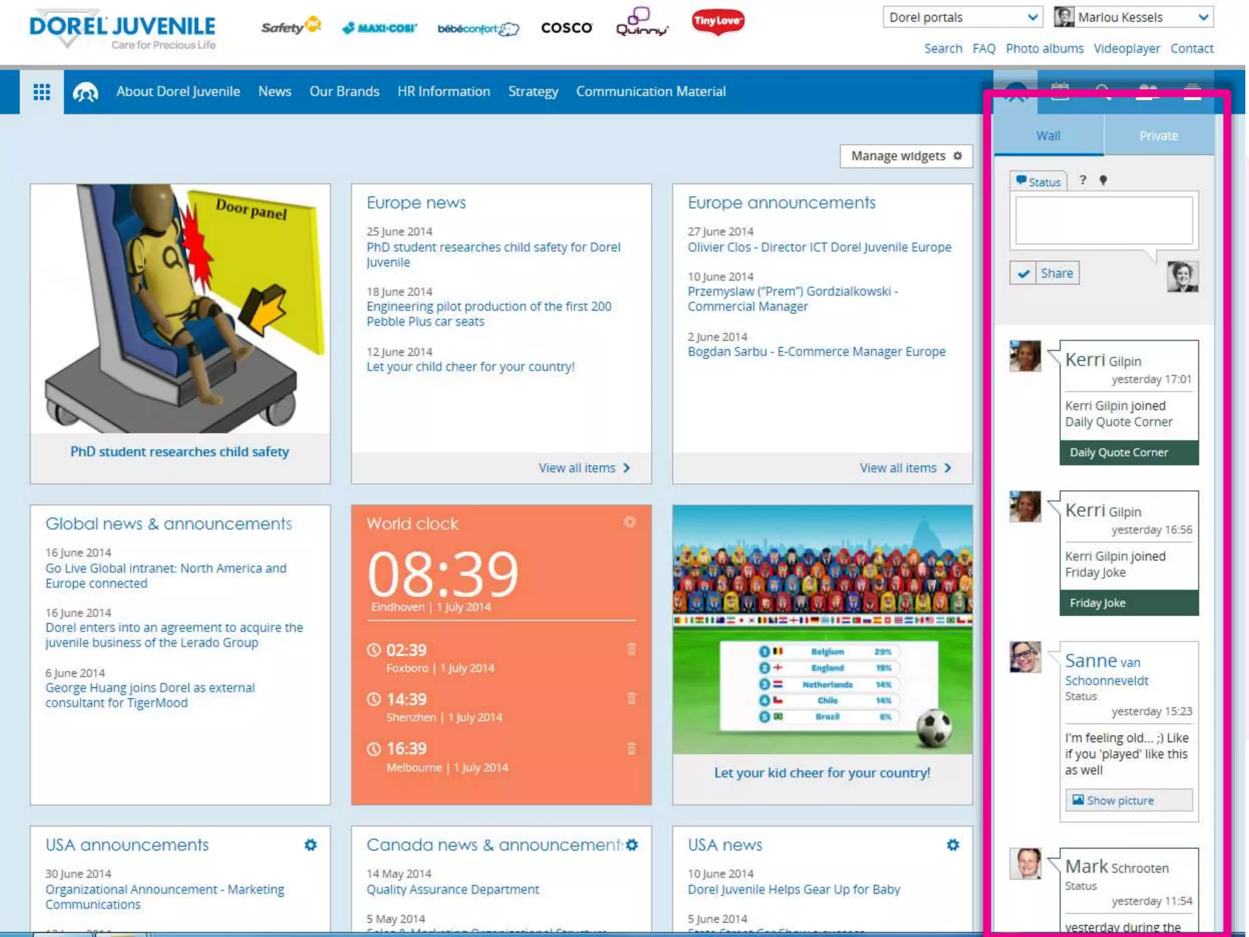Image resolution: width=1249 pixels, height=937 pixels.
Task: Open Friday Joke group banner
Action: tap(1129, 603)
